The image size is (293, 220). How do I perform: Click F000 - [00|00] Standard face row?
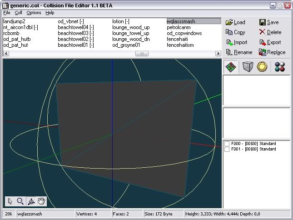[253, 144]
